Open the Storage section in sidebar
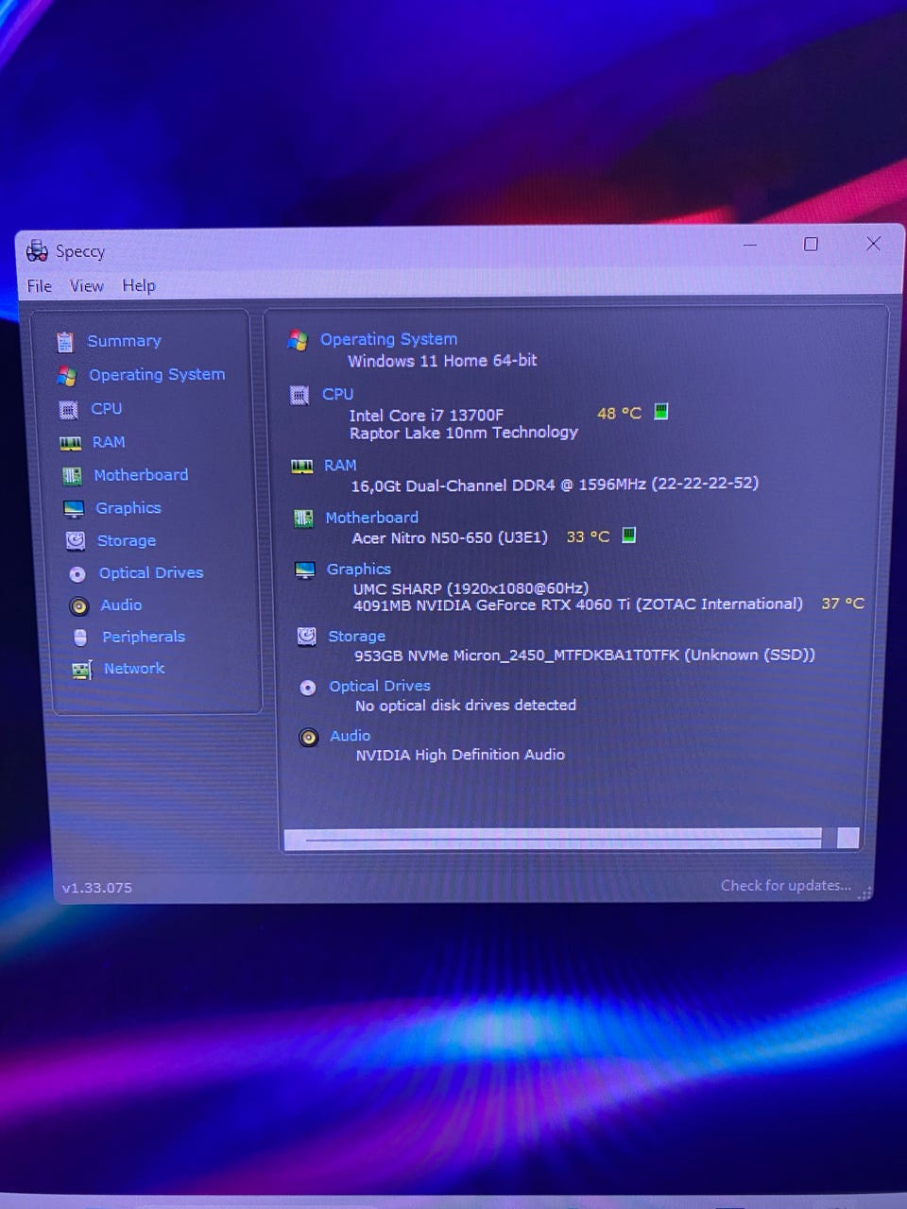 (x=127, y=540)
